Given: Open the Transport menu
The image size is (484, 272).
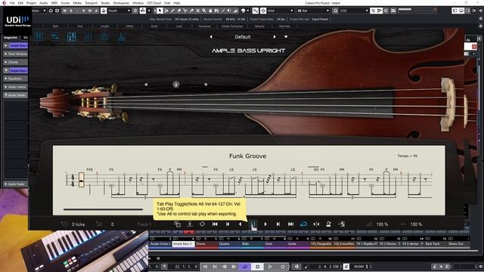Looking at the screenshot, I should pos(91,3).
